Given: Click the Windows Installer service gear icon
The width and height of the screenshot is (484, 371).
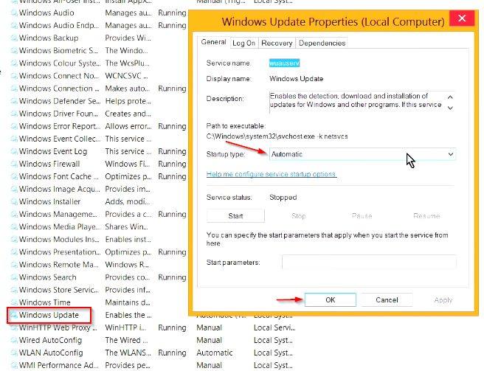Looking at the screenshot, I should (14, 202).
